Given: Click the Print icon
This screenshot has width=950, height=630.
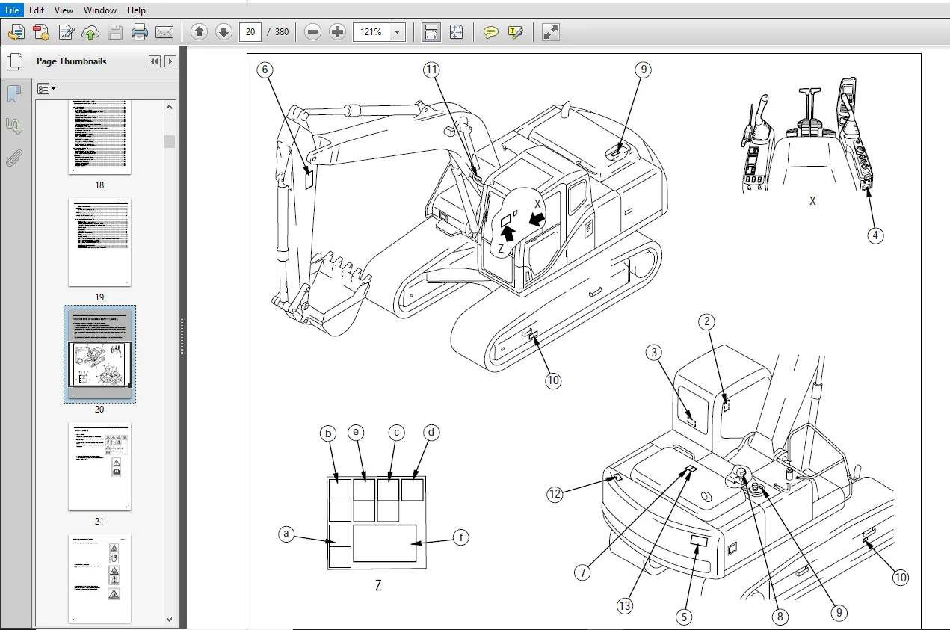Looking at the screenshot, I should pyautogui.click(x=140, y=32).
